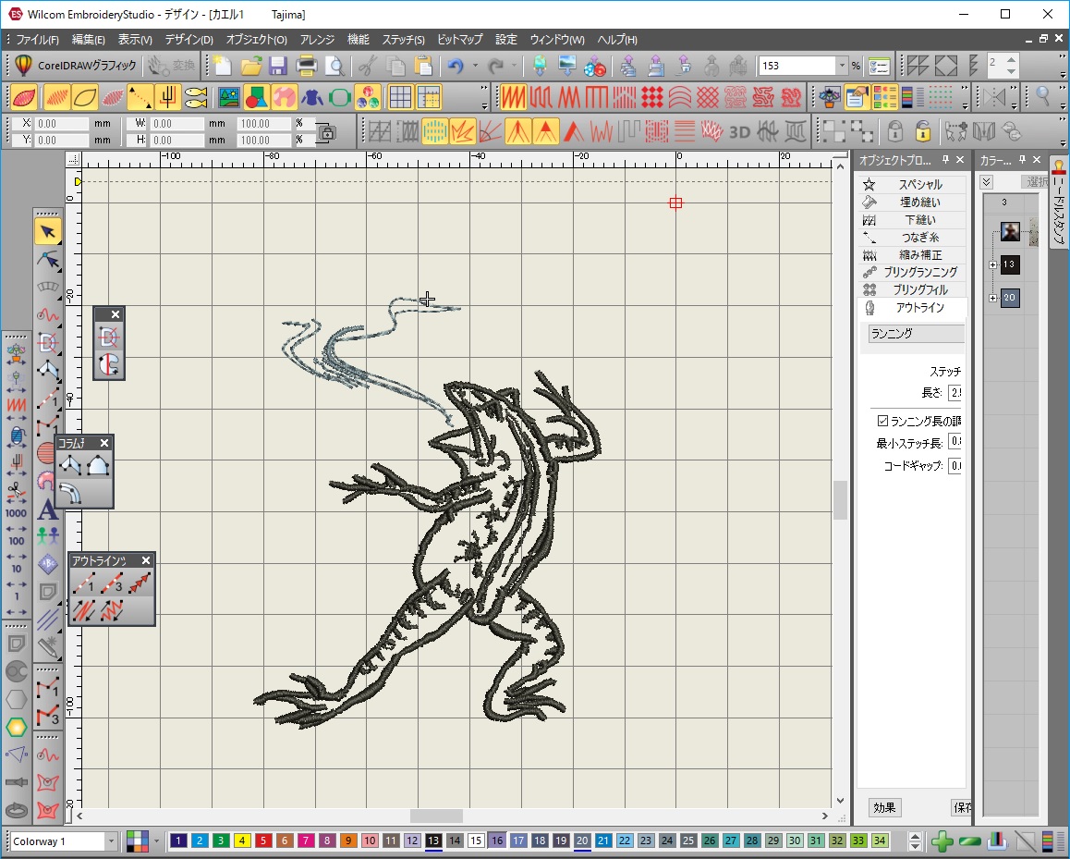Open the undo history dropdown arrow

tap(475, 66)
